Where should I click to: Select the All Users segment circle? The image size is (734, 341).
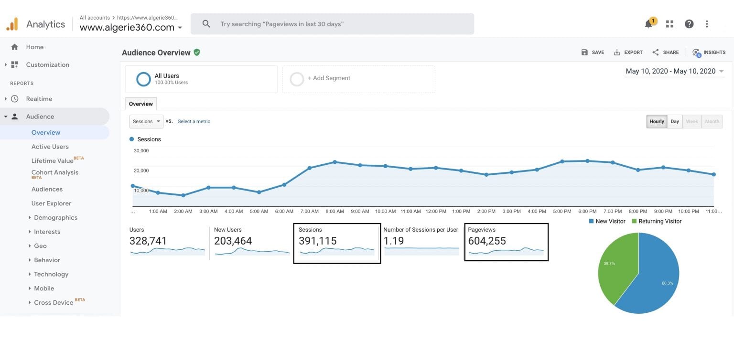[x=143, y=79]
